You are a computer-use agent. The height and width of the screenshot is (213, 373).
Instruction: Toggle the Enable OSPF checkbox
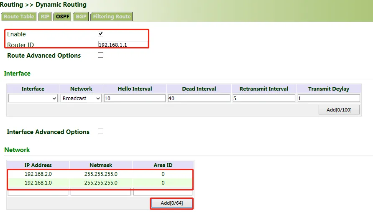tap(101, 34)
